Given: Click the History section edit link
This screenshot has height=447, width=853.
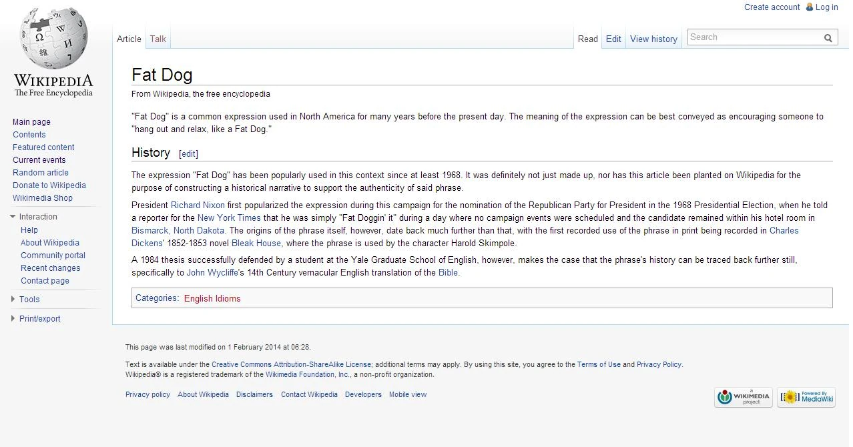Looking at the screenshot, I should click(x=189, y=153).
